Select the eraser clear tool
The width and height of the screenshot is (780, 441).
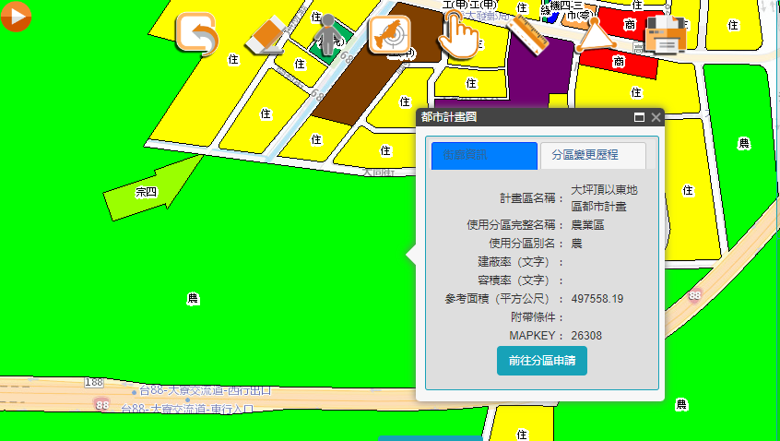pos(269,35)
